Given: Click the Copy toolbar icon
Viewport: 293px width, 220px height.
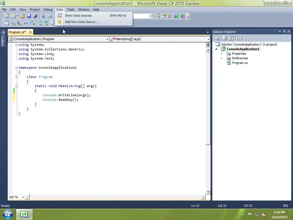Looking at the screenshot, I should click(x=50, y=16).
